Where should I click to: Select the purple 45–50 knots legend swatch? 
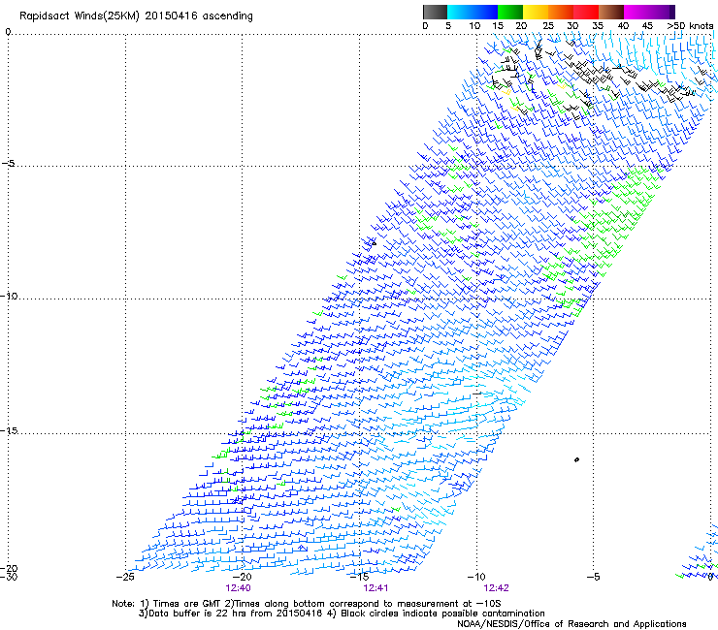(x=662, y=12)
